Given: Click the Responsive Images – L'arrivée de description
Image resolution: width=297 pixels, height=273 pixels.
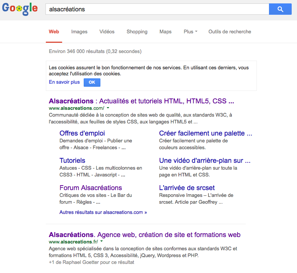Looking at the screenshot, I should click(196, 198).
